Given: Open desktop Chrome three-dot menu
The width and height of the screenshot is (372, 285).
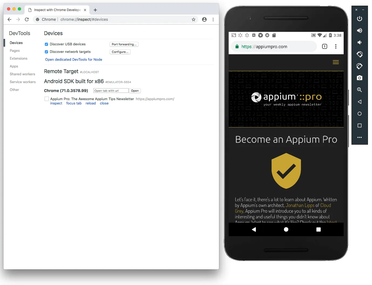Looking at the screenshot, I should click(213, 19).
